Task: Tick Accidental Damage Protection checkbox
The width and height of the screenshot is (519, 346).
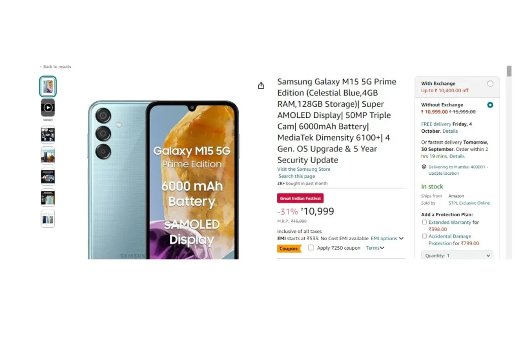Action: [x=424, y=236]
